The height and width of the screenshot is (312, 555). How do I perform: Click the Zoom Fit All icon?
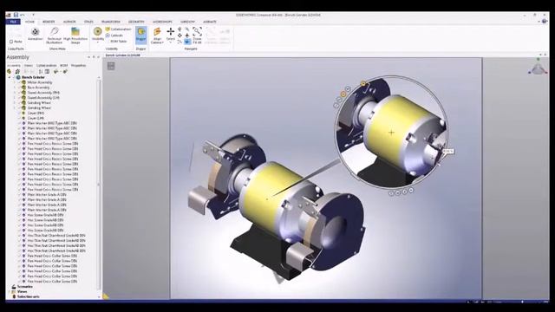click(x=197, y=31)
